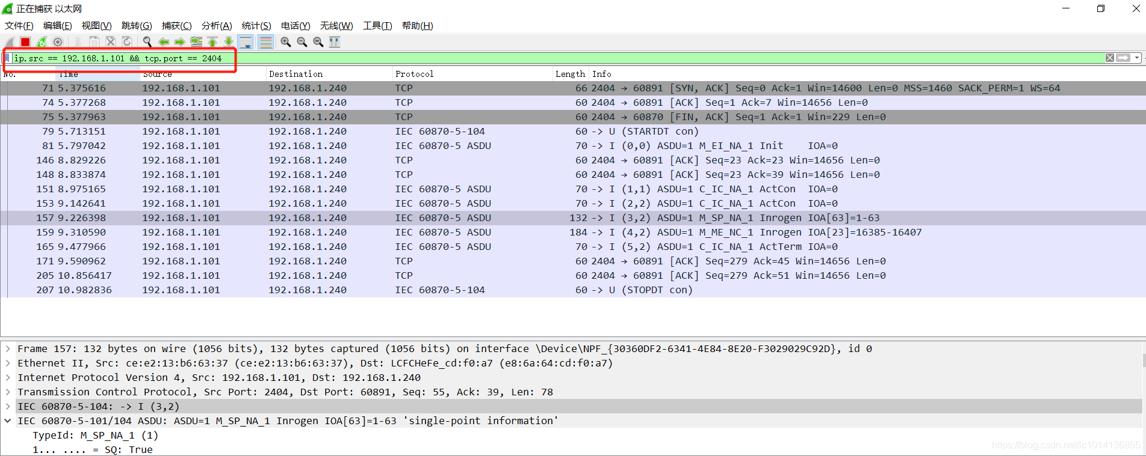Screen dimensions: 1146x456
Task: Click the resize columns to fit icon
Action: click(x=335, y=42)
